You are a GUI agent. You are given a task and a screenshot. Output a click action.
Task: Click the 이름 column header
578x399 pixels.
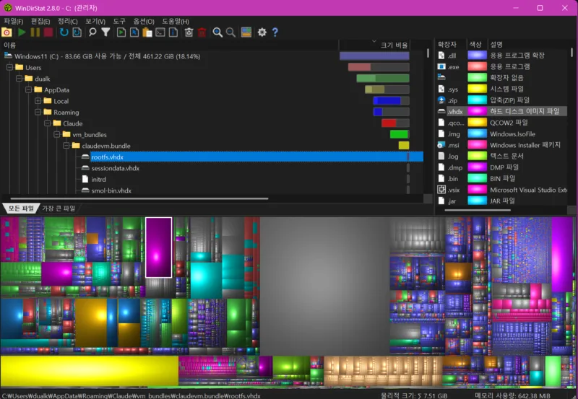click(170, 45)
